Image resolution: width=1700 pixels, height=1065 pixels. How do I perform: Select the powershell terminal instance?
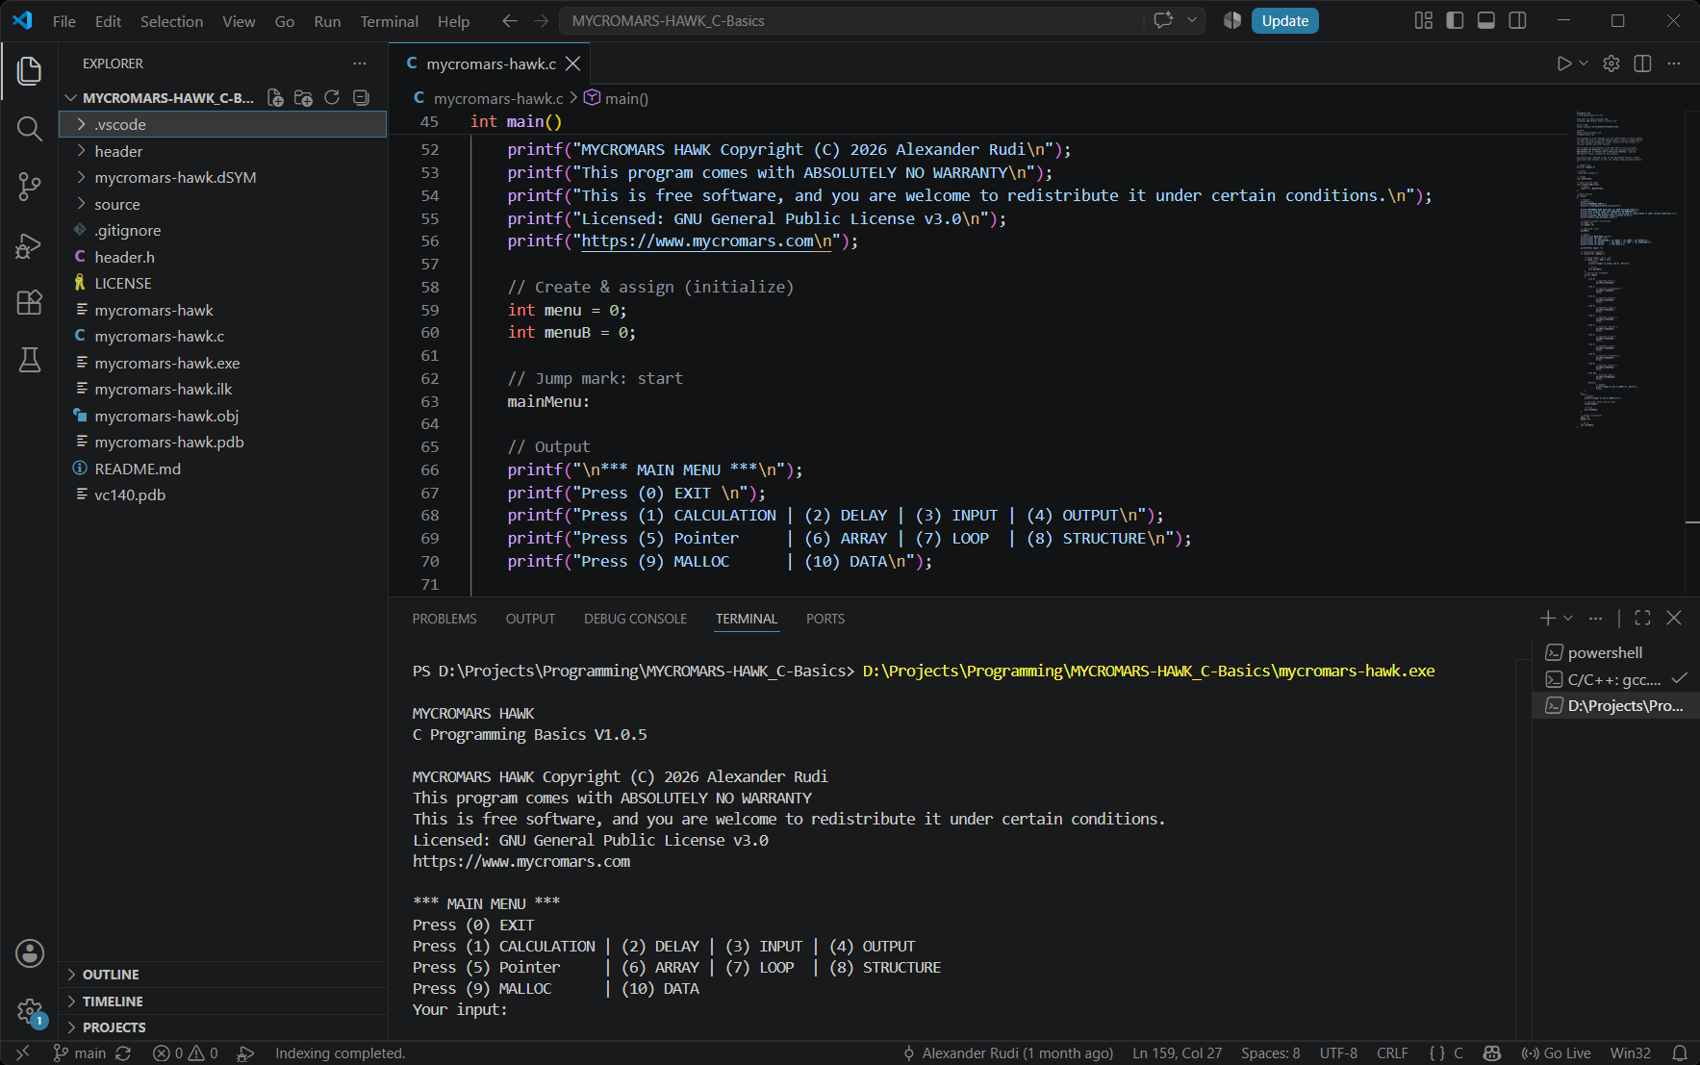(1615, 652)
